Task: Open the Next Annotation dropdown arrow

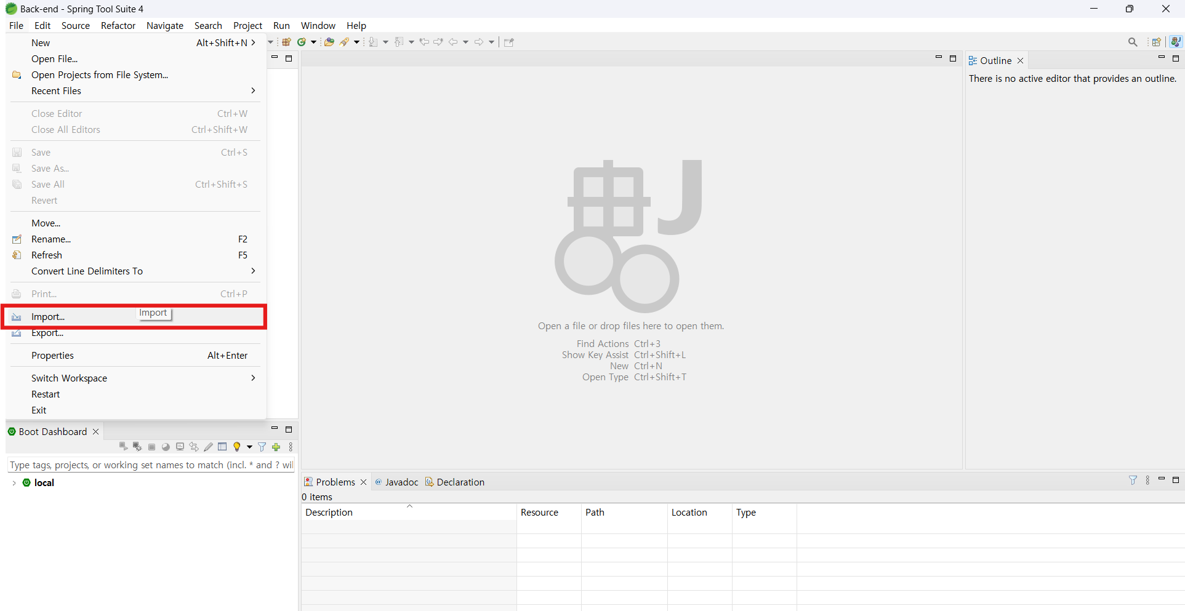Action: 385,42
